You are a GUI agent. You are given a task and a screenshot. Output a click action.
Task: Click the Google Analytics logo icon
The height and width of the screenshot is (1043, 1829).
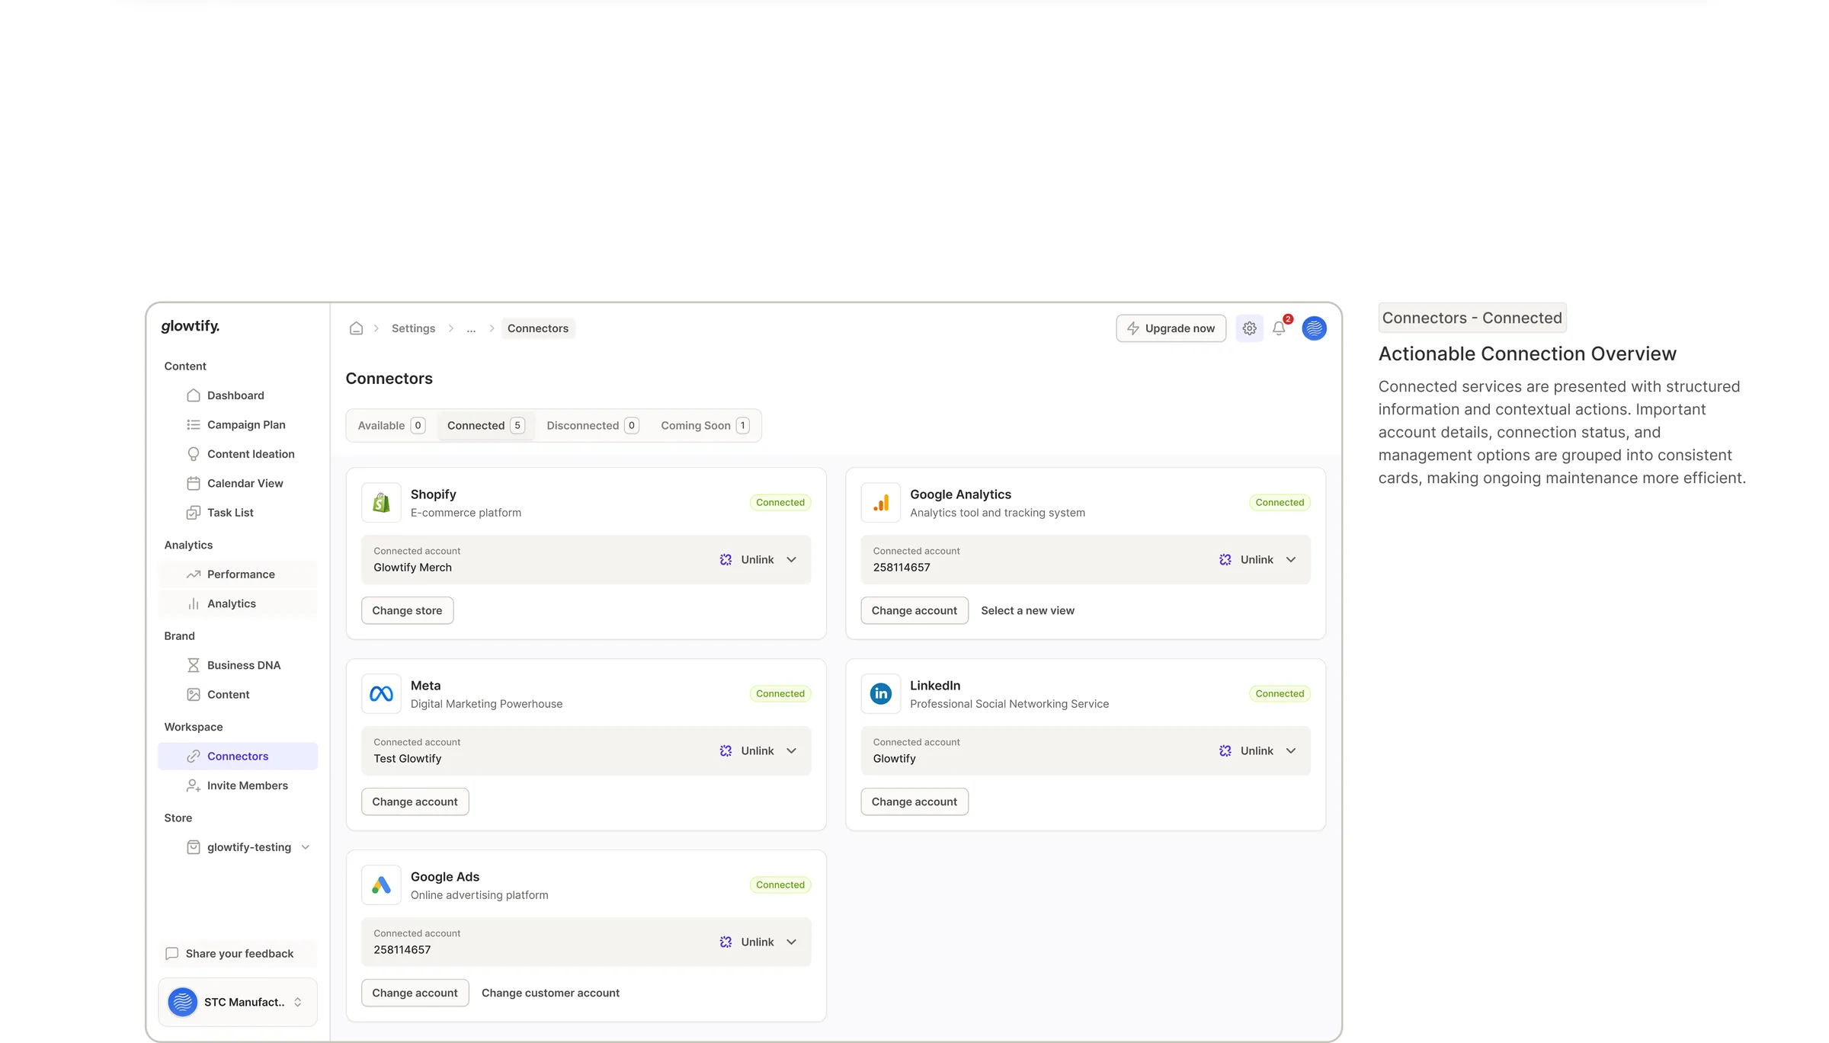click(x=880, y=503)
